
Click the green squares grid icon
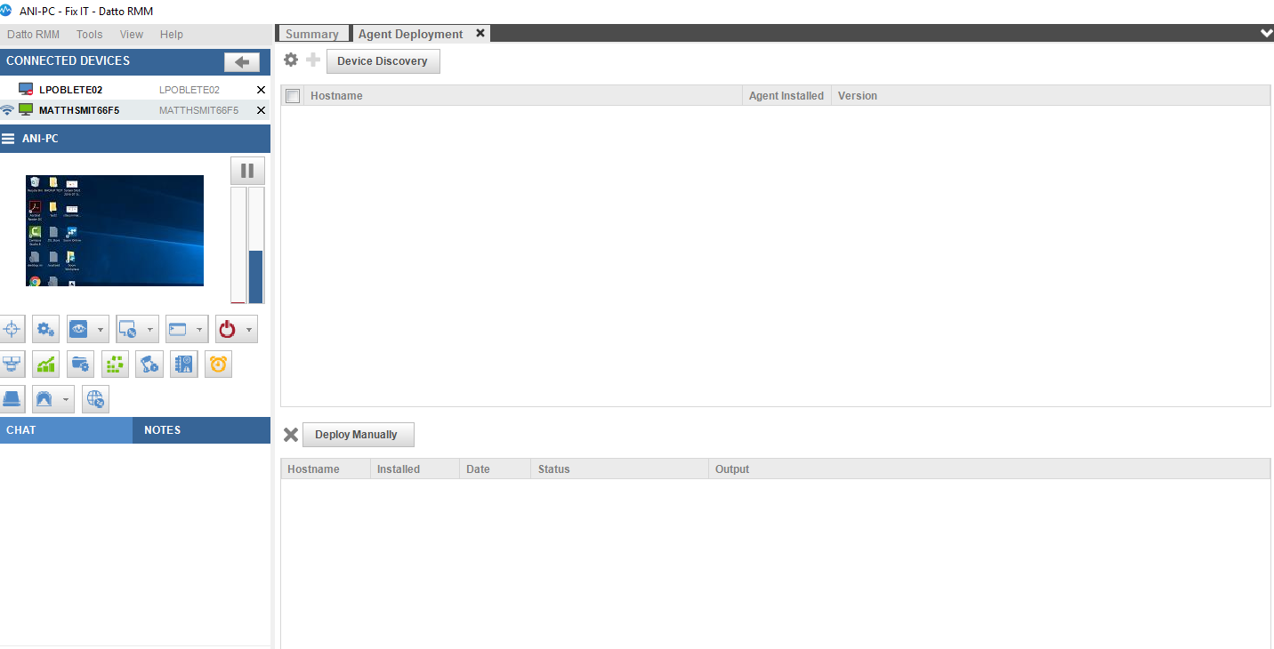[x=115, y=364]
